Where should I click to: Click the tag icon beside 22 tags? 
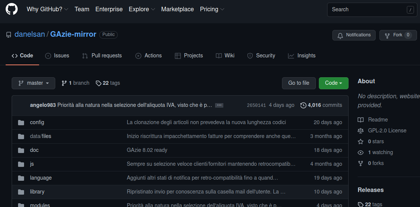coord(99,83)
